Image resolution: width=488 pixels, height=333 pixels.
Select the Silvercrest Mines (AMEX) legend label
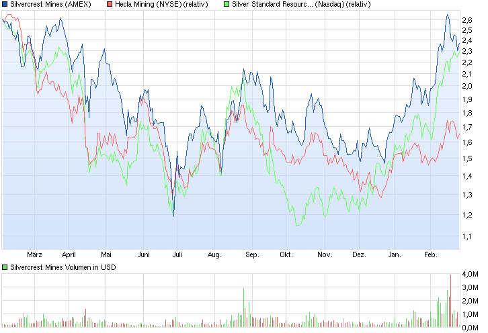pos(50,4)
